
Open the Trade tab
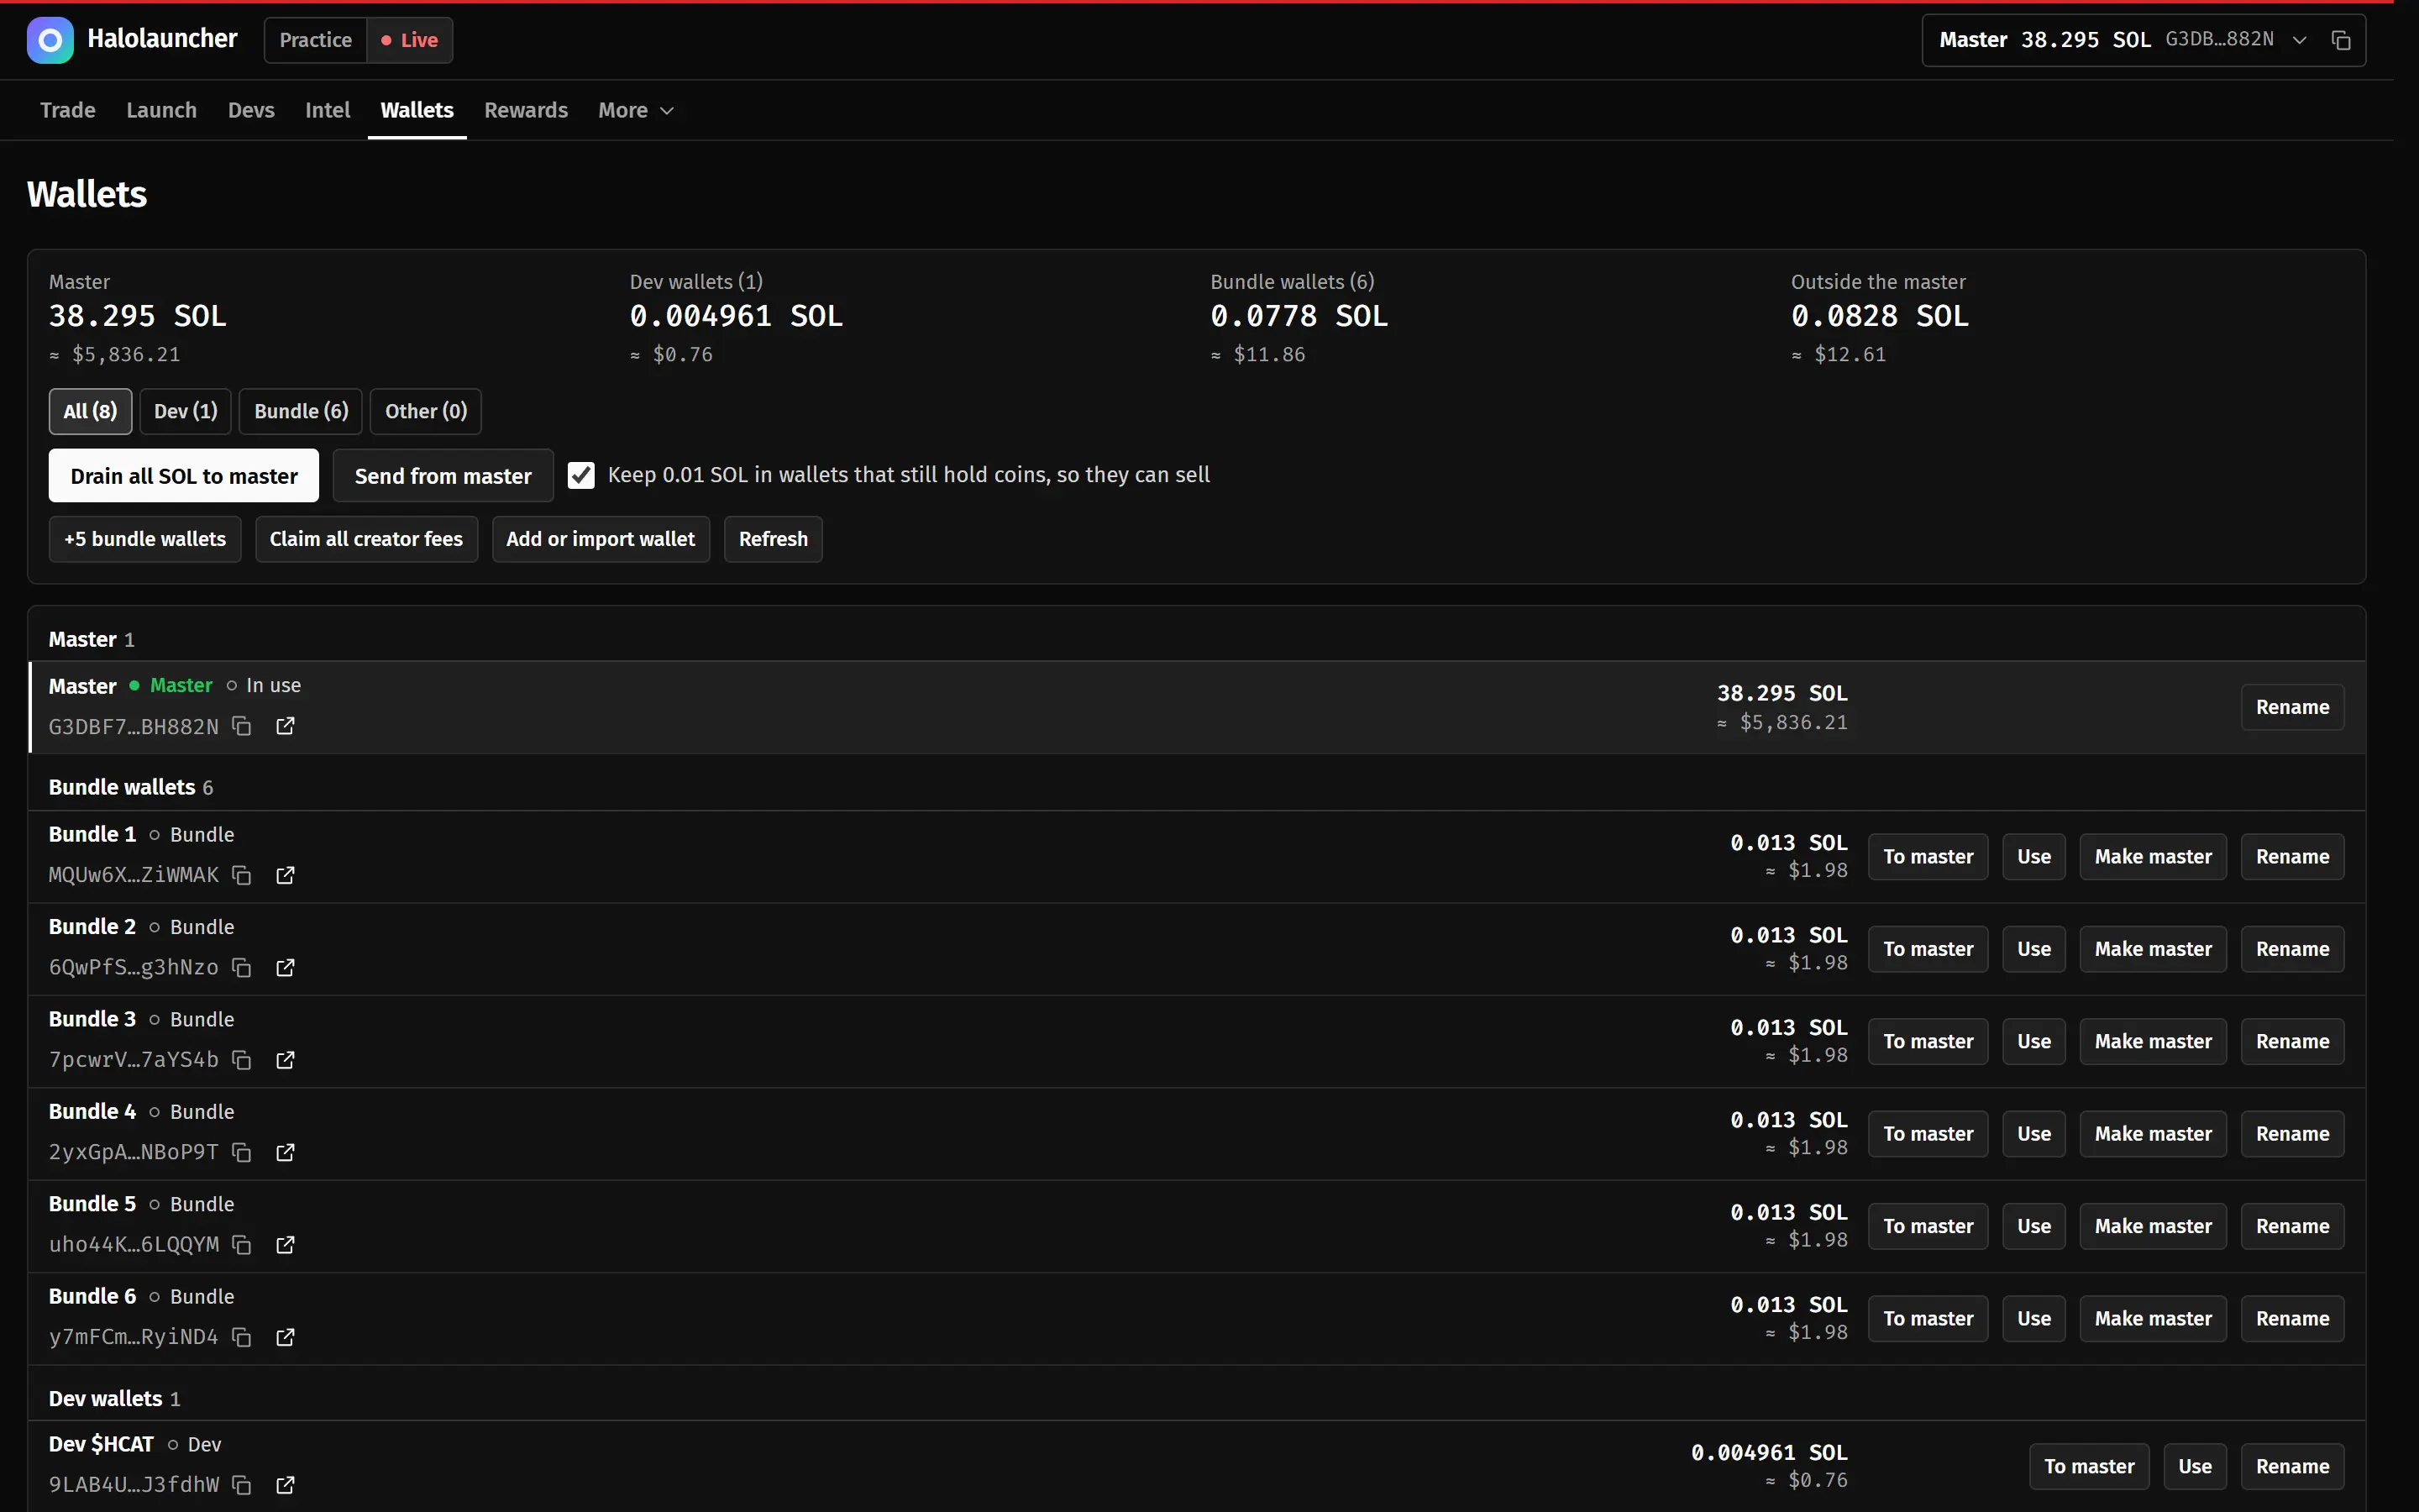click(x=68, y=110)
